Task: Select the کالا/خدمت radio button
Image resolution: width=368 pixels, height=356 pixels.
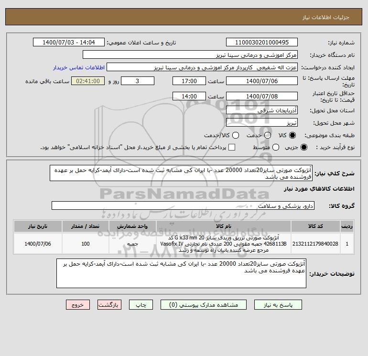Action: (236, 135)
